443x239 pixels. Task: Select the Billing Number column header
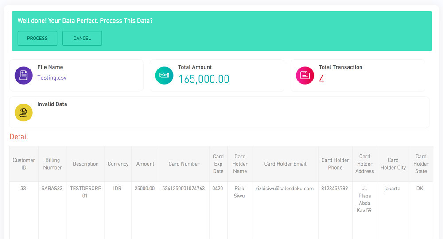pos(53,164)
